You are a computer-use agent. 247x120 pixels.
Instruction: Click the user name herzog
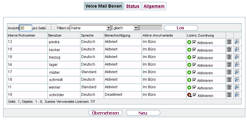pyautogui.click(x=55, y=57)
